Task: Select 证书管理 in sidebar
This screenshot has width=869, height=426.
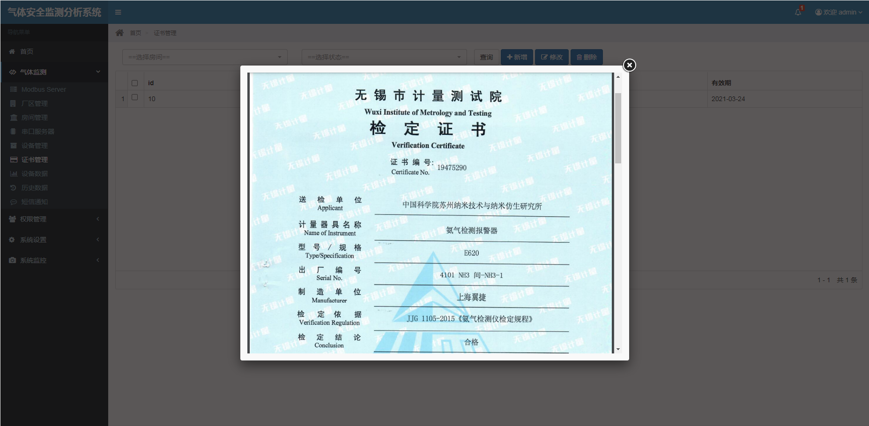Action: coord(35,160)
